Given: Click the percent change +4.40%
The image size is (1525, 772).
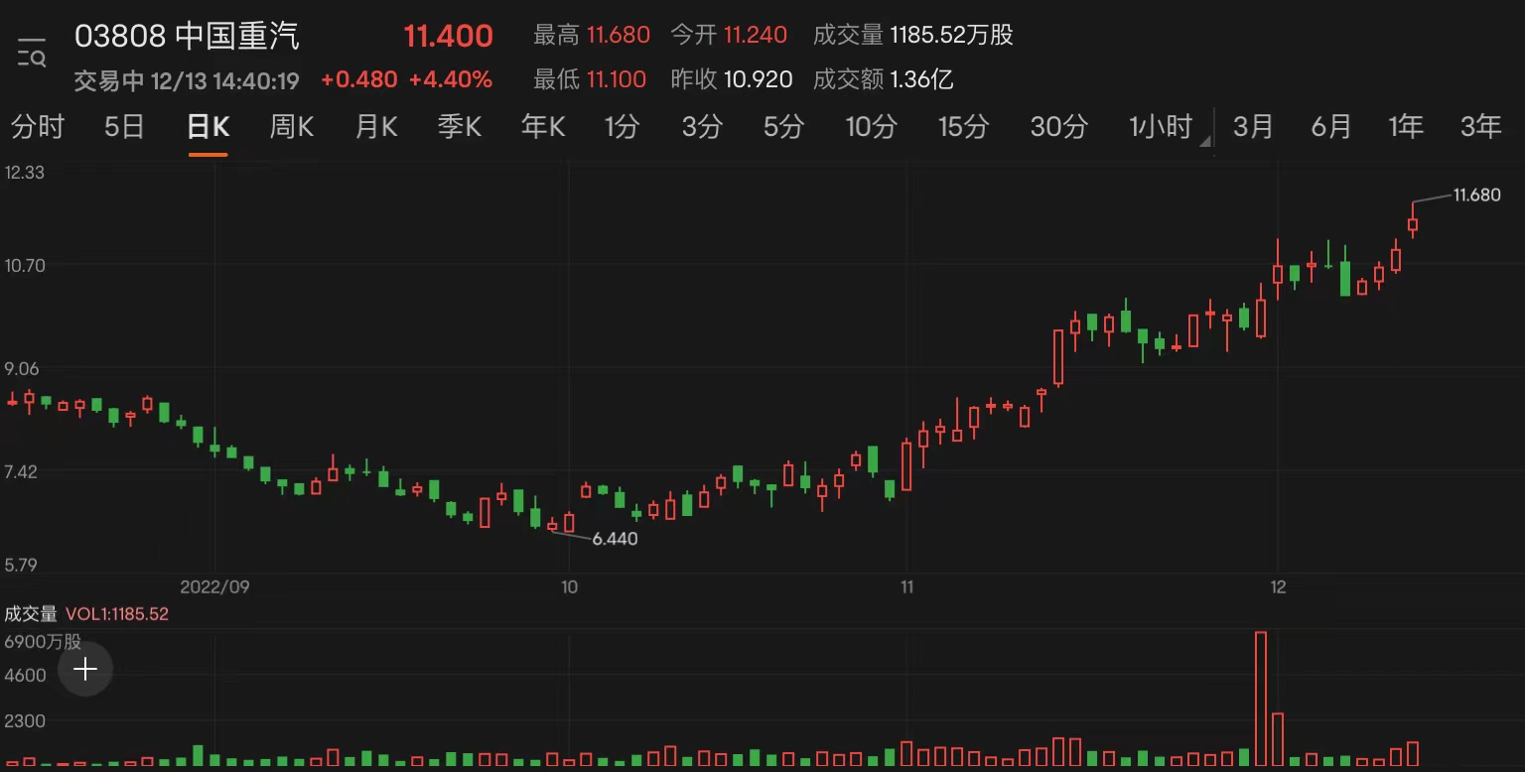Looking at the screenshot, I should pos(451,79).
